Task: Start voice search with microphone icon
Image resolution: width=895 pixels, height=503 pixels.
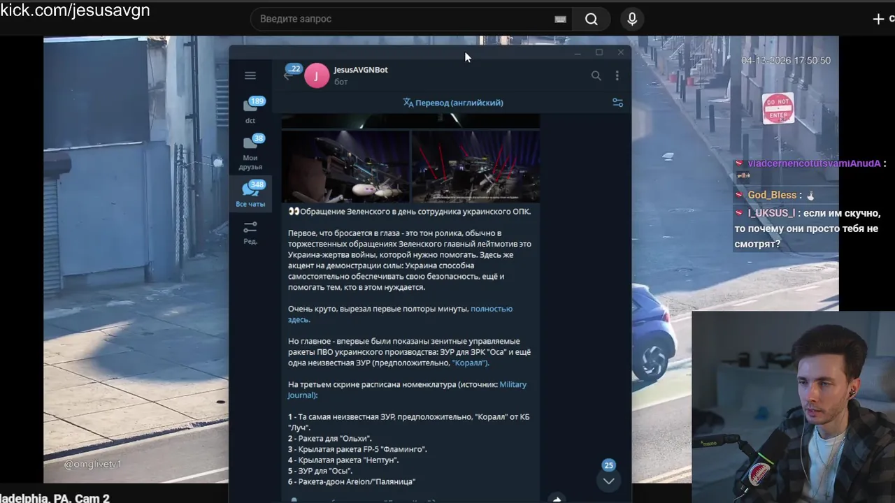Action: [x=632, y=19]
